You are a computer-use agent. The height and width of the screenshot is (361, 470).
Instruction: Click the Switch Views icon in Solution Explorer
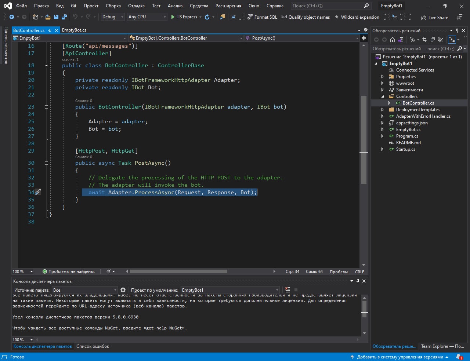401,40
